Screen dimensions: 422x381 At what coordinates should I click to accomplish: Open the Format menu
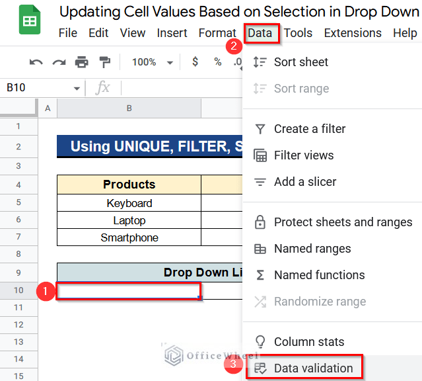point(217,33)
